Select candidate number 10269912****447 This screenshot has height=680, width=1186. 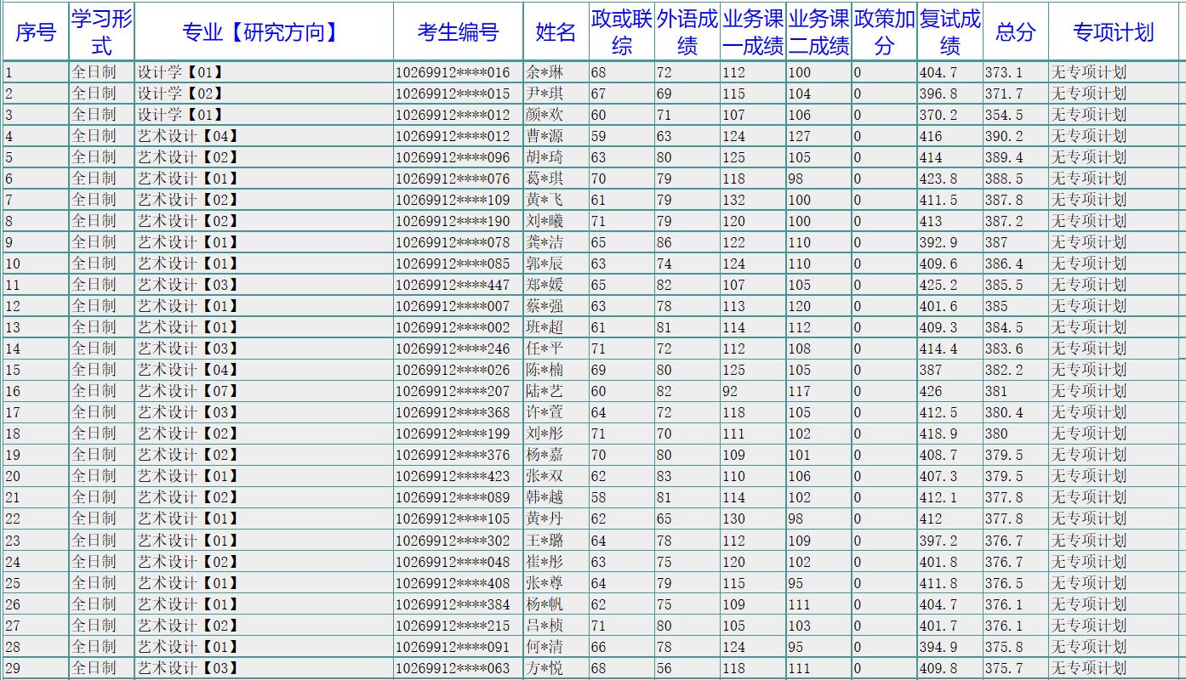coord(453,285)
